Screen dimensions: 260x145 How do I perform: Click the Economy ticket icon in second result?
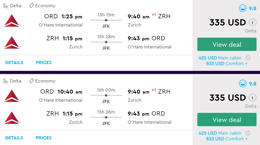(31, 81)
